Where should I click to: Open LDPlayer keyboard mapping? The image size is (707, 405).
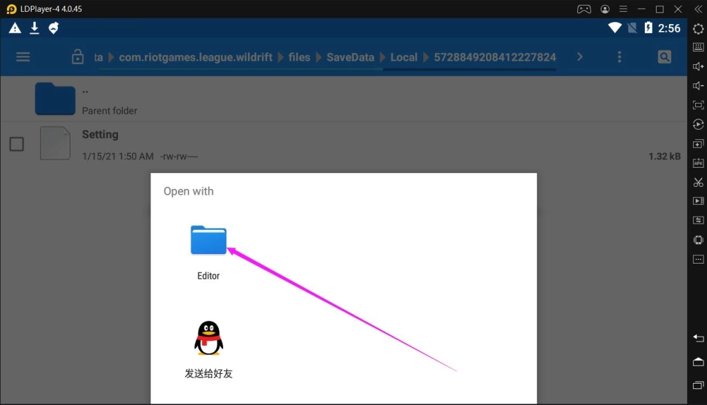[x=698, y=48]
